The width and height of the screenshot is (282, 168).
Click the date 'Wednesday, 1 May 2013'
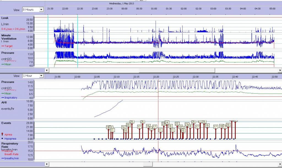point(121,3)
